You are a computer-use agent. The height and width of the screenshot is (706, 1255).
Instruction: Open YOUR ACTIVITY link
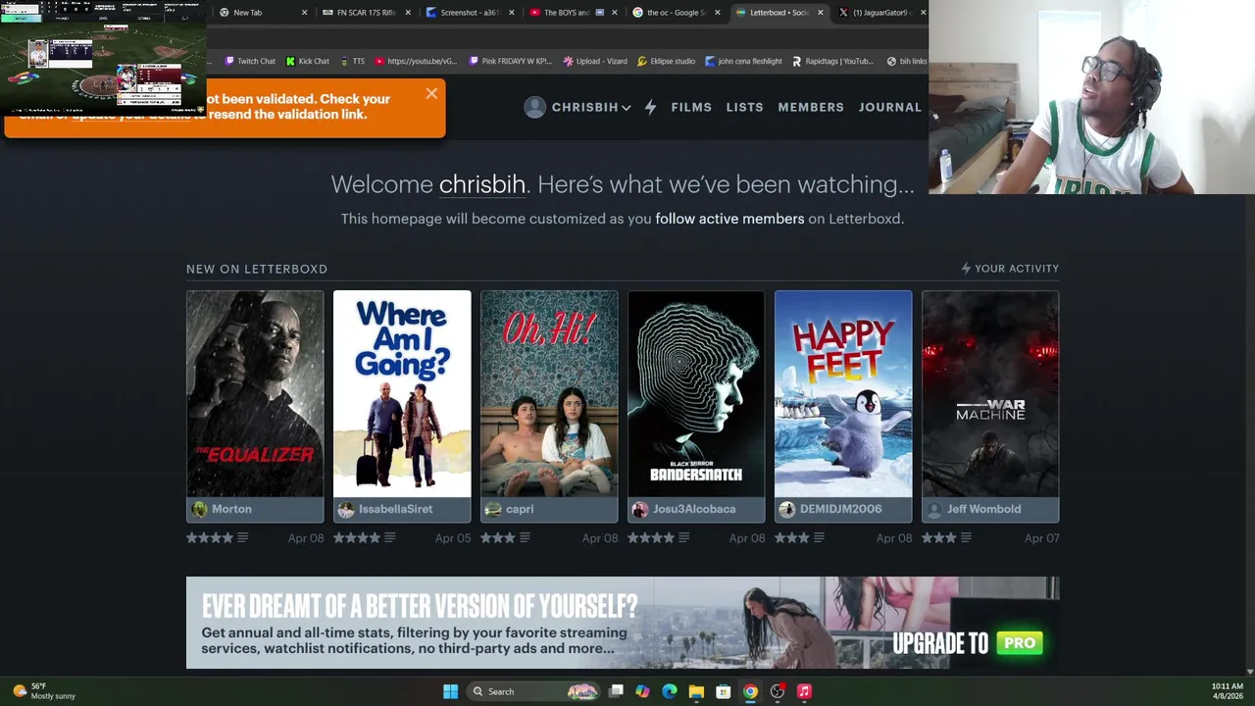click(1010, 269)
